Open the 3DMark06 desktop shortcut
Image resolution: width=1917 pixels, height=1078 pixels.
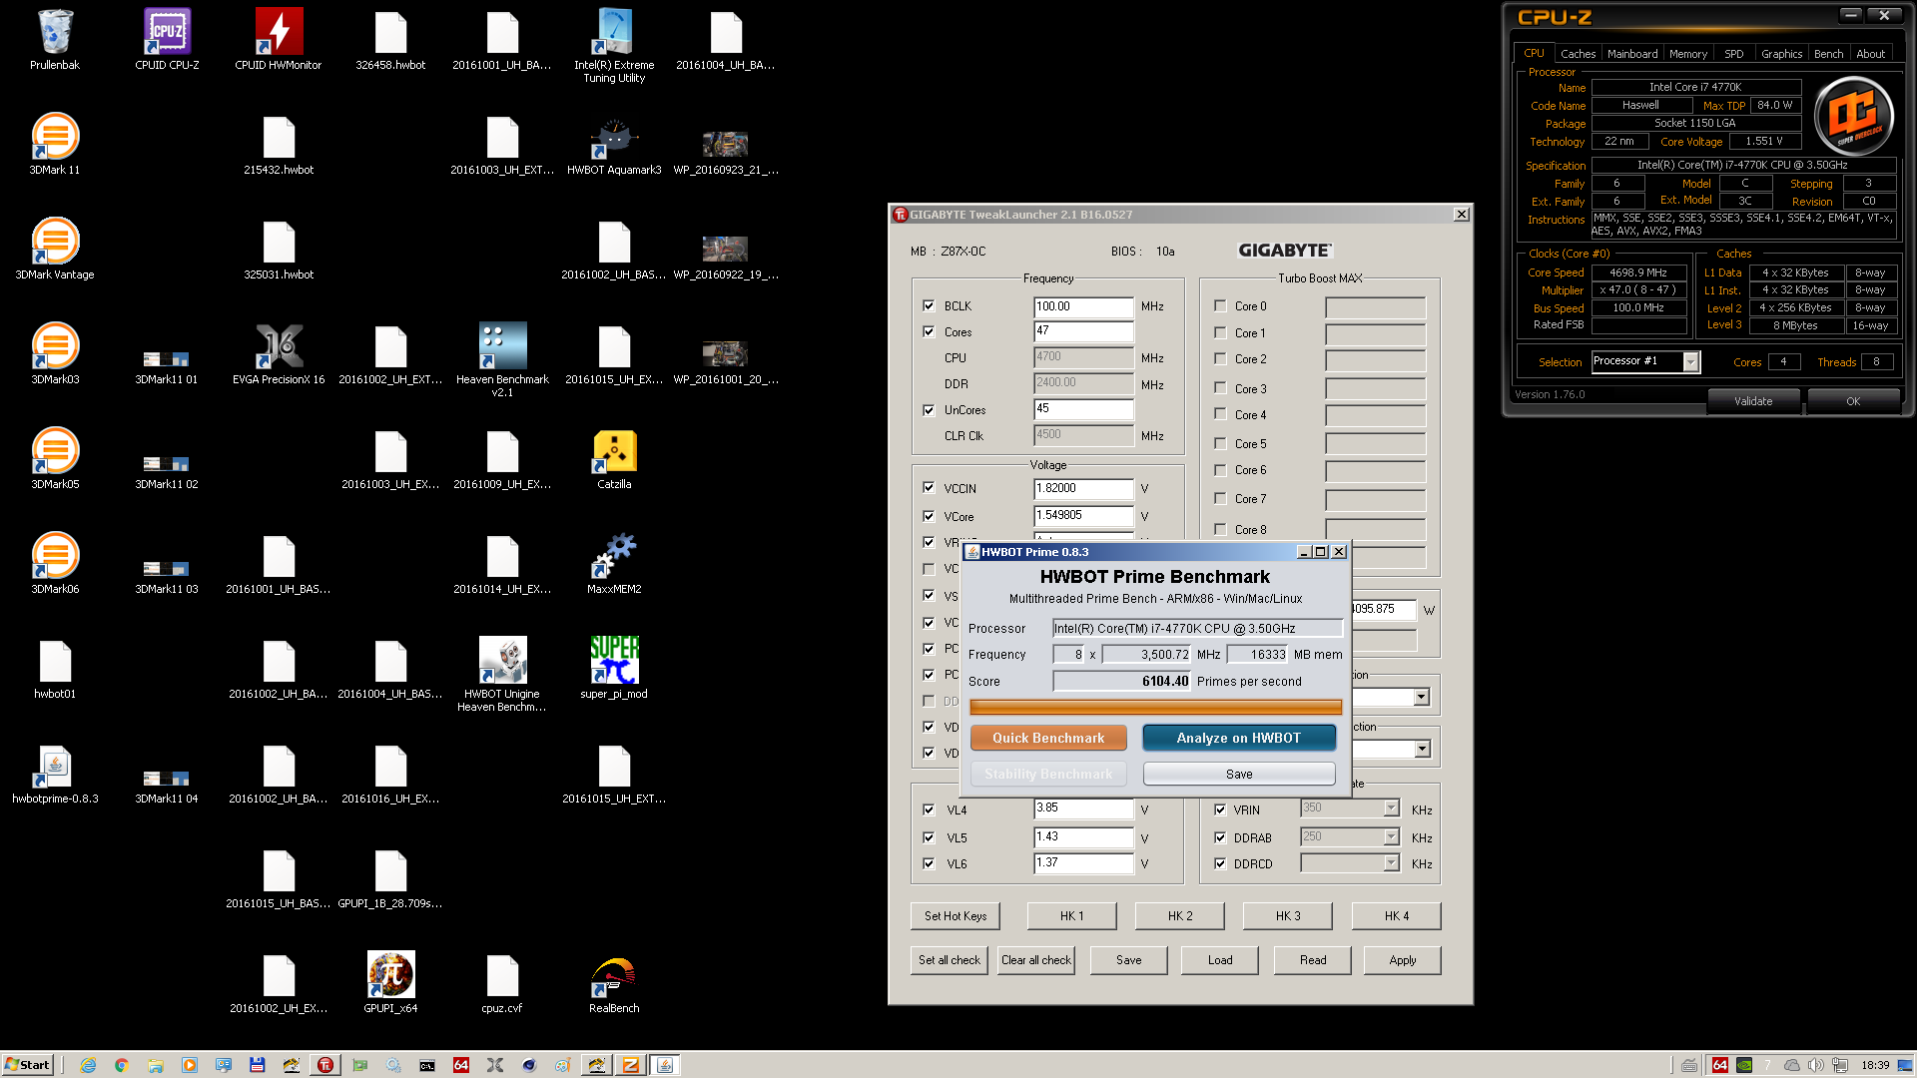tap(55, 564)
